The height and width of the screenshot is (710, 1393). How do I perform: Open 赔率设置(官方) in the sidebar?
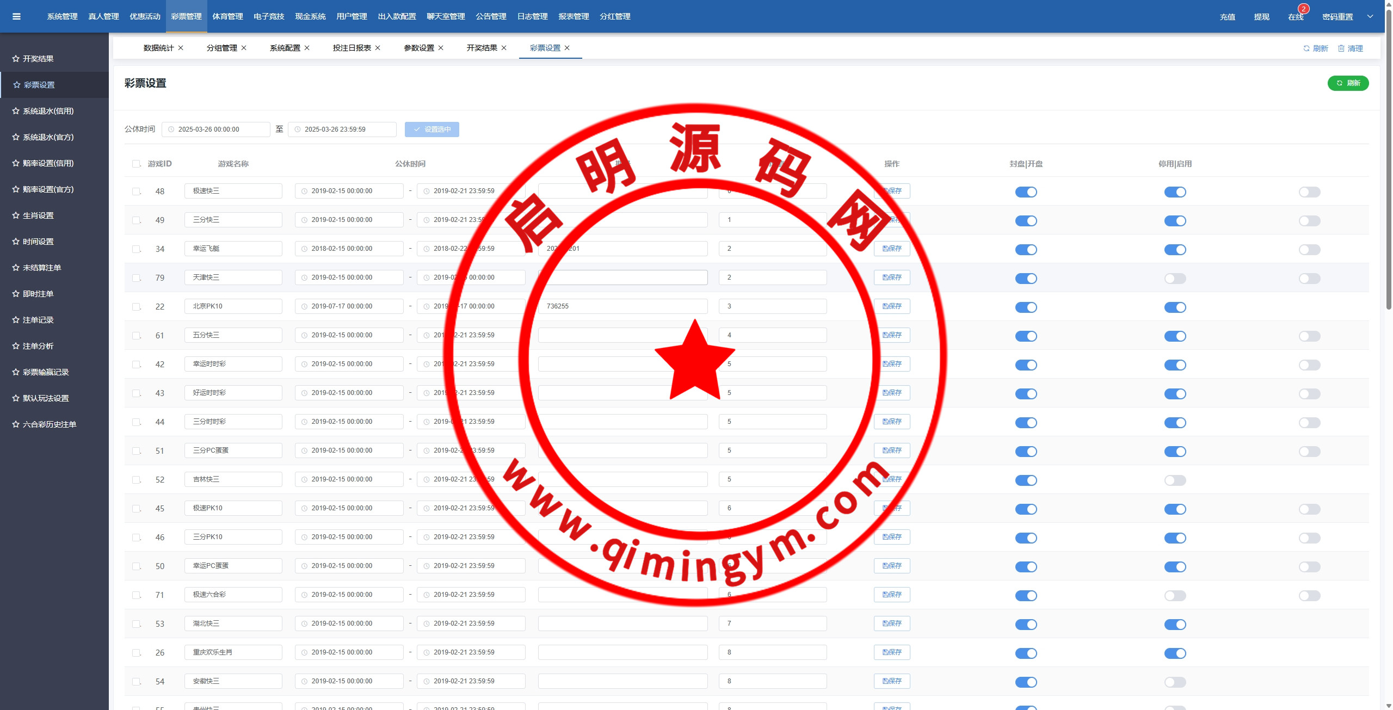48,189
